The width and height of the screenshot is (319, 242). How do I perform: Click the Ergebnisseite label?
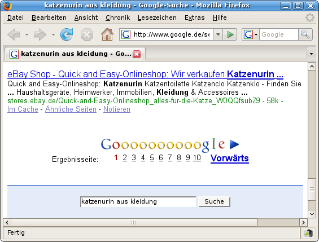click(x=75, y=159)
